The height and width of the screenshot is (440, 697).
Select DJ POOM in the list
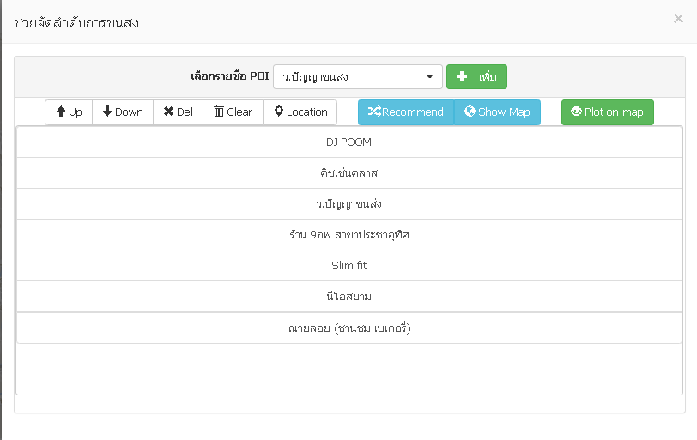[x=349, y=142]
